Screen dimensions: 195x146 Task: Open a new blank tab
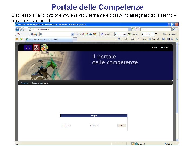(75, 39)
